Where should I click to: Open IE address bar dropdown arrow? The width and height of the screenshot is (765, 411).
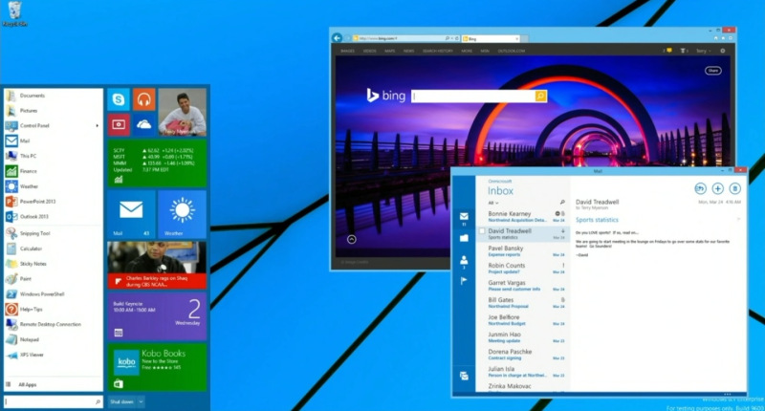(452, 38)
